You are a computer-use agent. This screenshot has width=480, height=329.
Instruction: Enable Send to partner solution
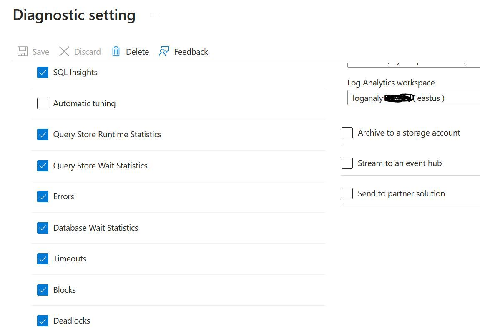click(x=347, y=193)
